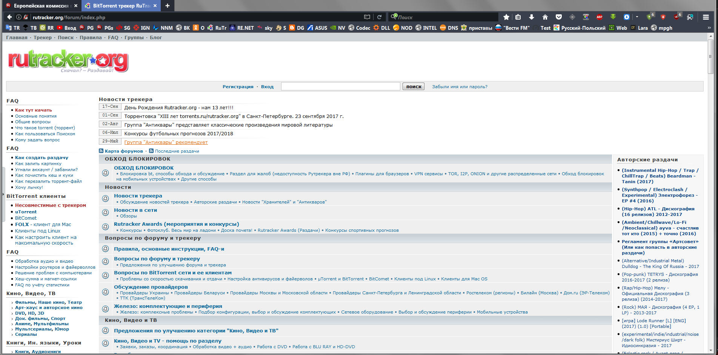718x355 pixels.
Task: Bookmark this page with the star icon
Action: [x=506, y=17]
